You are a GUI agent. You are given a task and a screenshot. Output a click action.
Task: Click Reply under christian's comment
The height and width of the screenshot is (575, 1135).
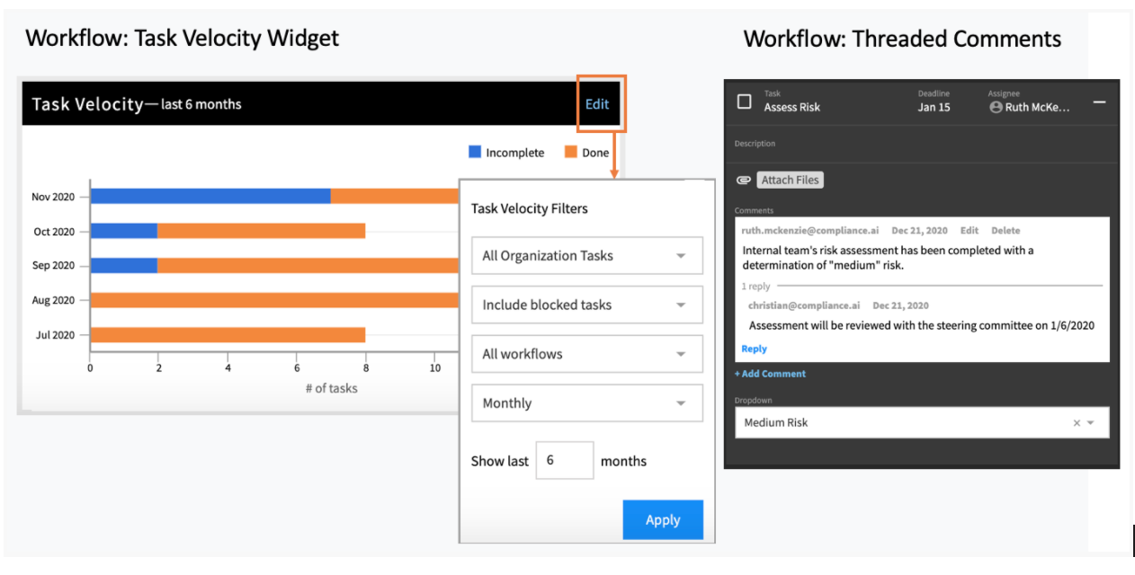coord(754,349)
